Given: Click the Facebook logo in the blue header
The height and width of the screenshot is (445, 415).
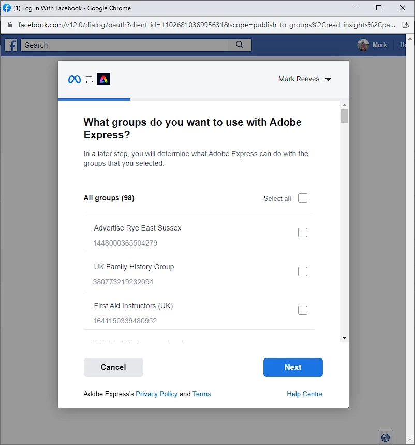Looking at the screenshot, I should (11, 45).
